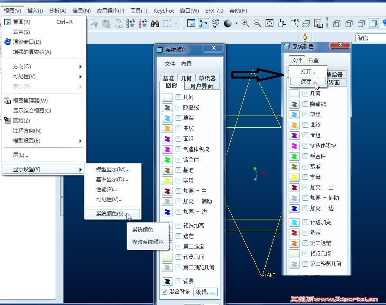Viewport: 386px width, 305px height.
Task: Toggle the Spin Center icon
Action: coord(203,23)
